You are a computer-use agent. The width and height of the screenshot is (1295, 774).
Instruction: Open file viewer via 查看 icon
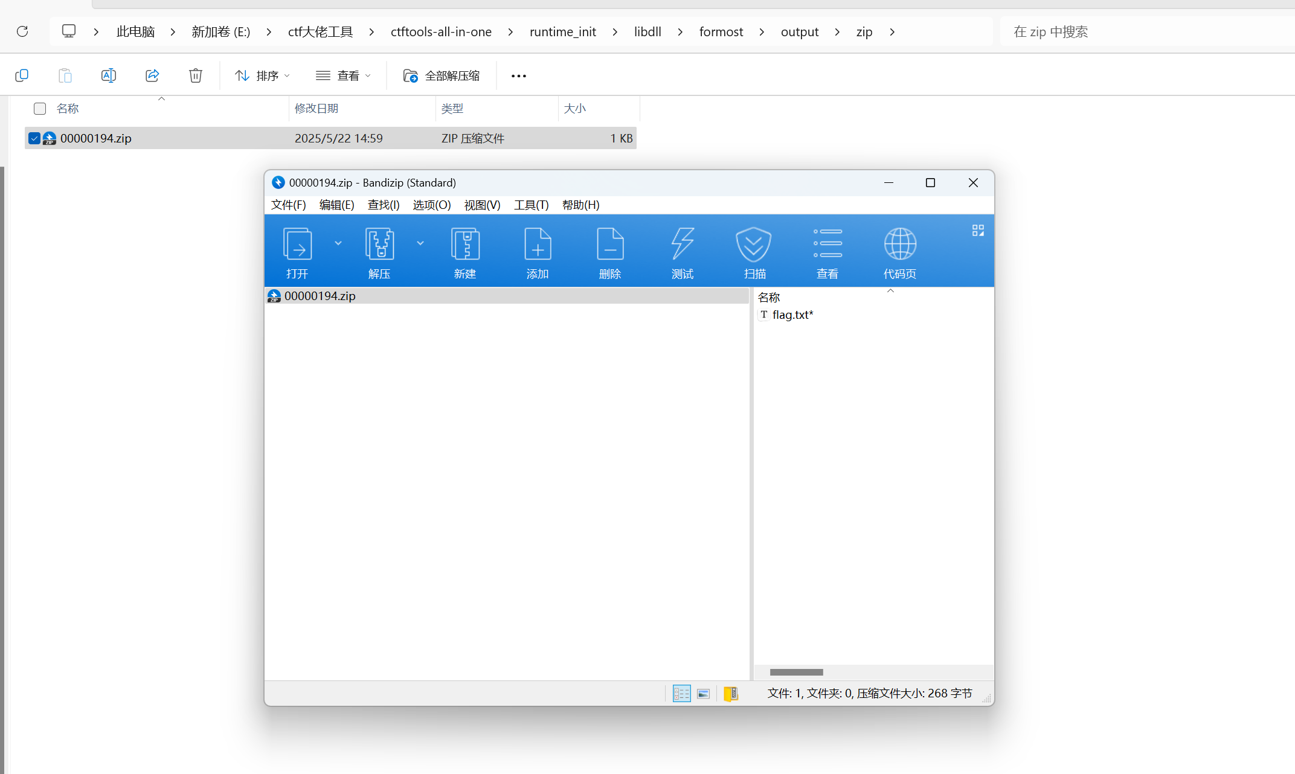pos(827,252)
